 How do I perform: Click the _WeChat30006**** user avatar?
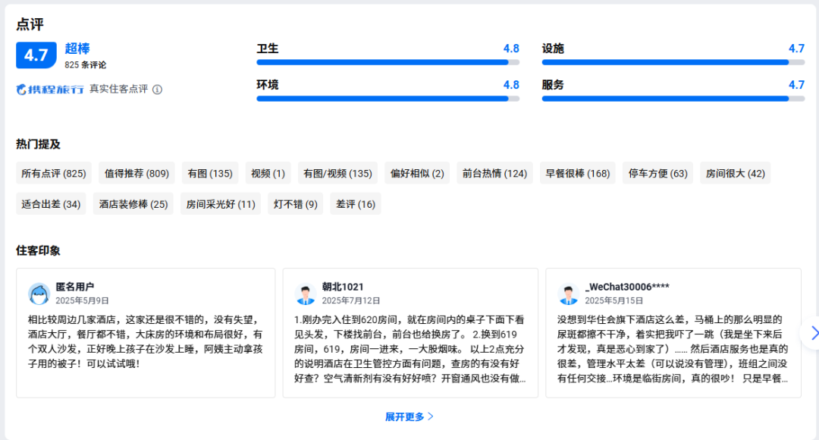568,294
